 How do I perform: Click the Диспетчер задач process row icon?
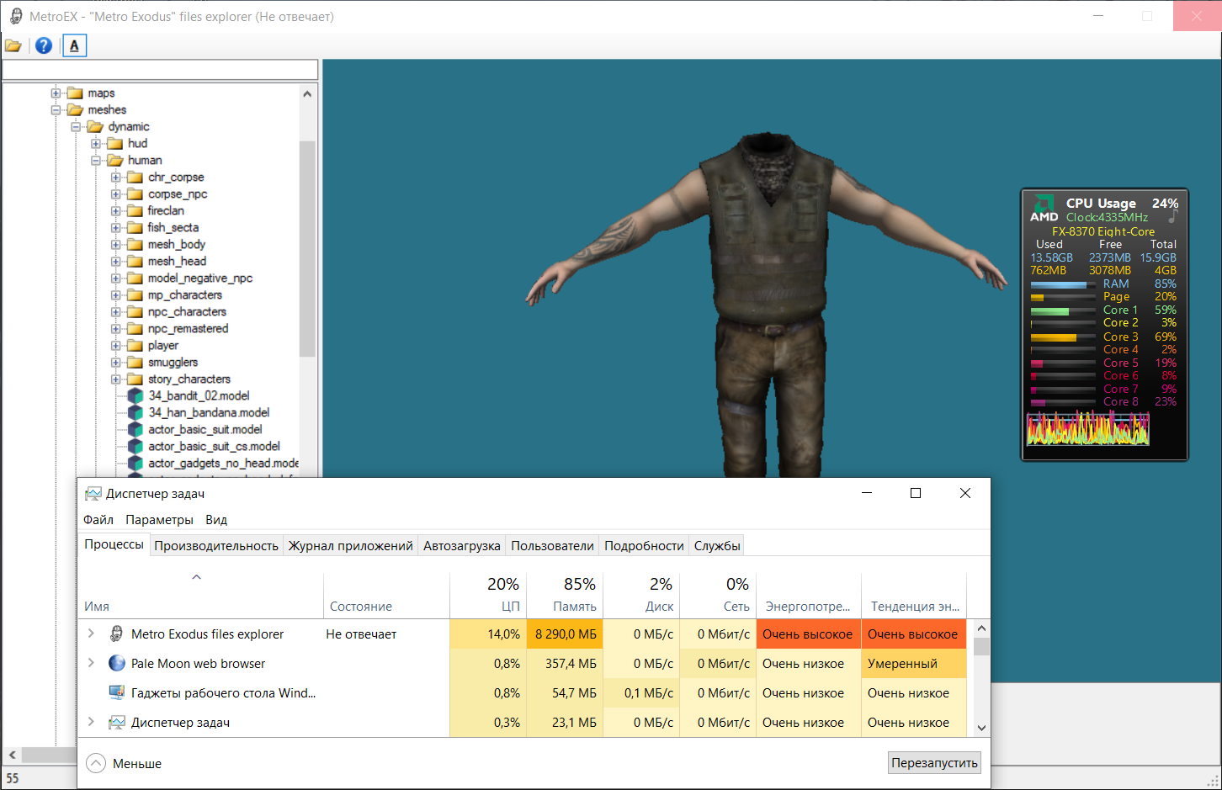(117, 722)
